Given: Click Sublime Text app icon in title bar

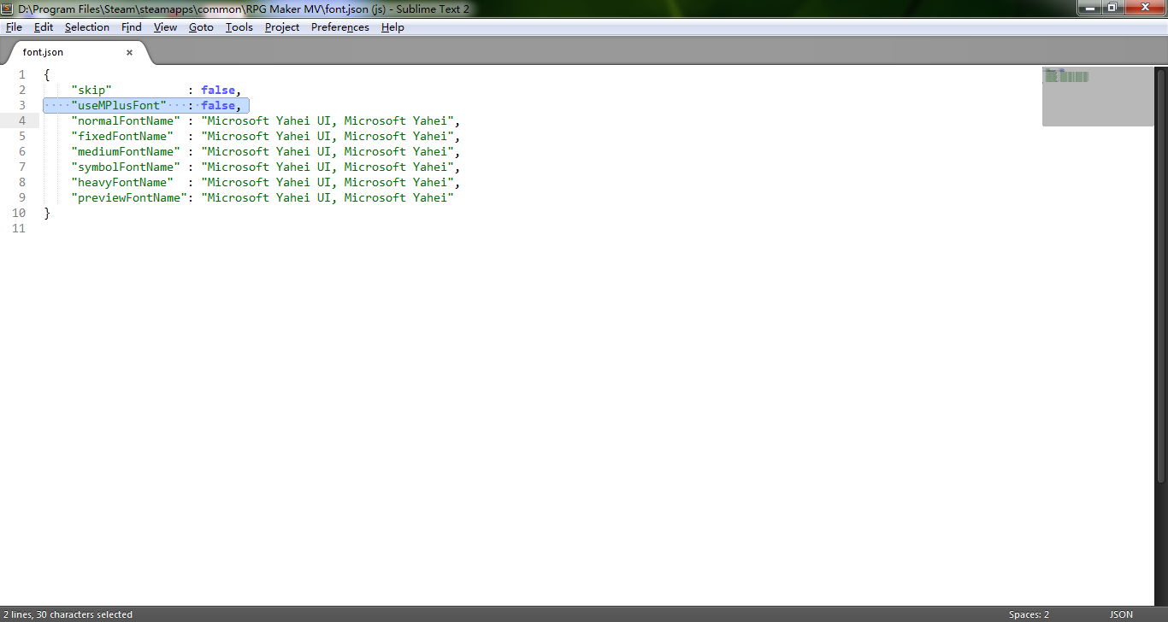Looking at the screenshot, I should click(x=8, y=9).
